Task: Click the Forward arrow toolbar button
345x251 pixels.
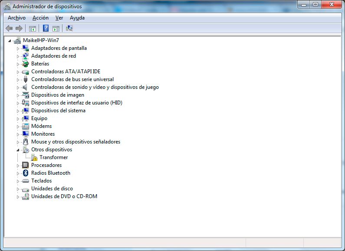Action: pos(19,29)
